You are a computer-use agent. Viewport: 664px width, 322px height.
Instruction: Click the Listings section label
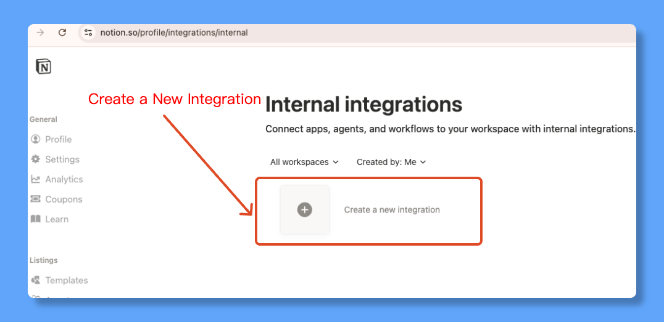coord(44,260)
